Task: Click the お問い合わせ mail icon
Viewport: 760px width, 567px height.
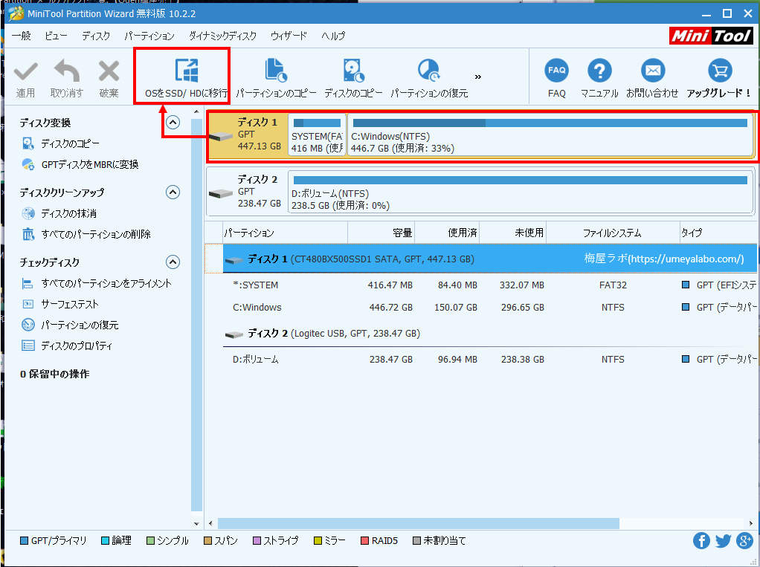Action: click(653, 71)
